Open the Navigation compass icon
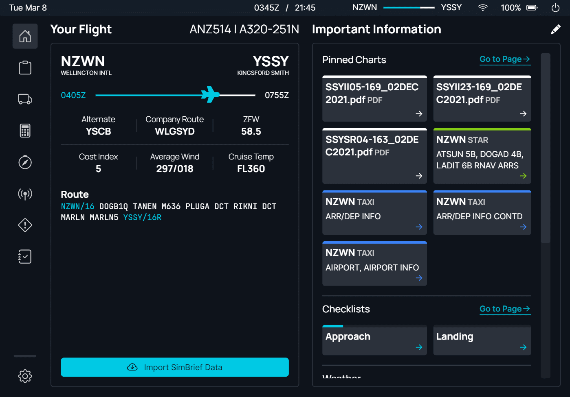The height and width of the screenshot is (397, 570). [x=25, y=162]
